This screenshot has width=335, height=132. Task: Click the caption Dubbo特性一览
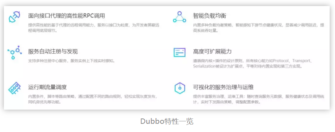pos(167,121)
